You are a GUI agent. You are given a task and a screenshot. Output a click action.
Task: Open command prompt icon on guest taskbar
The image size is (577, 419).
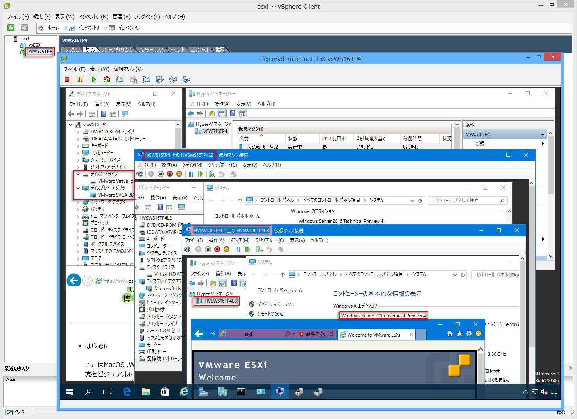tap(241, 391)
